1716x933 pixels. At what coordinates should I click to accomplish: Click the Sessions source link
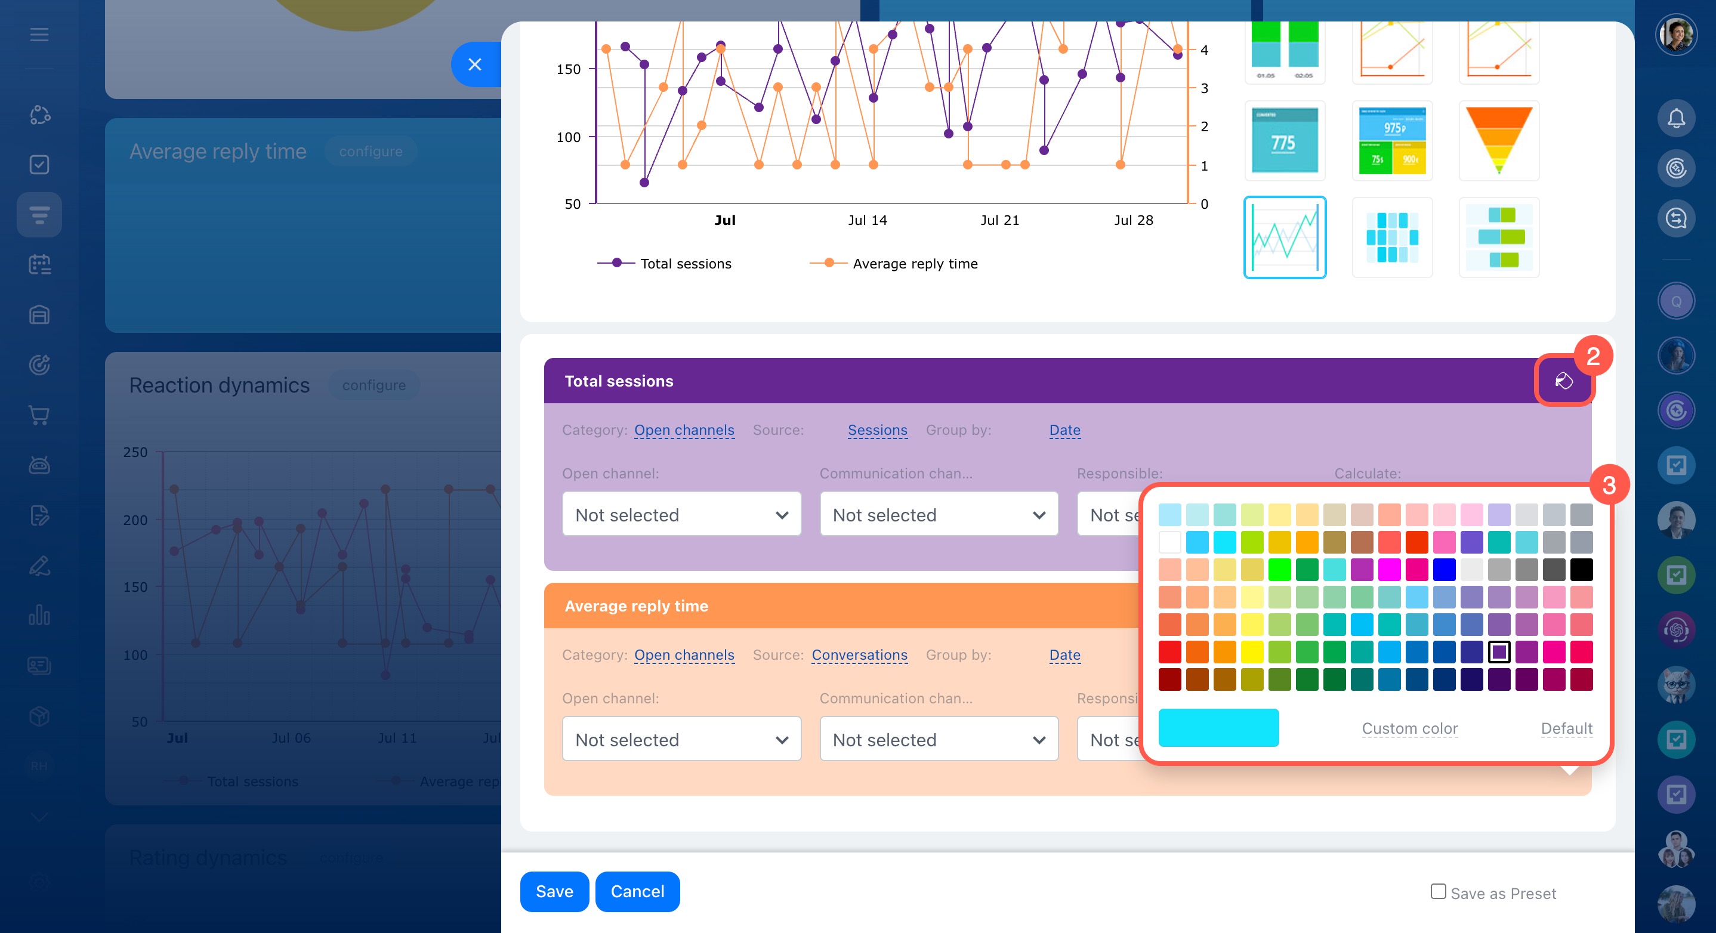tap(876, 430)
